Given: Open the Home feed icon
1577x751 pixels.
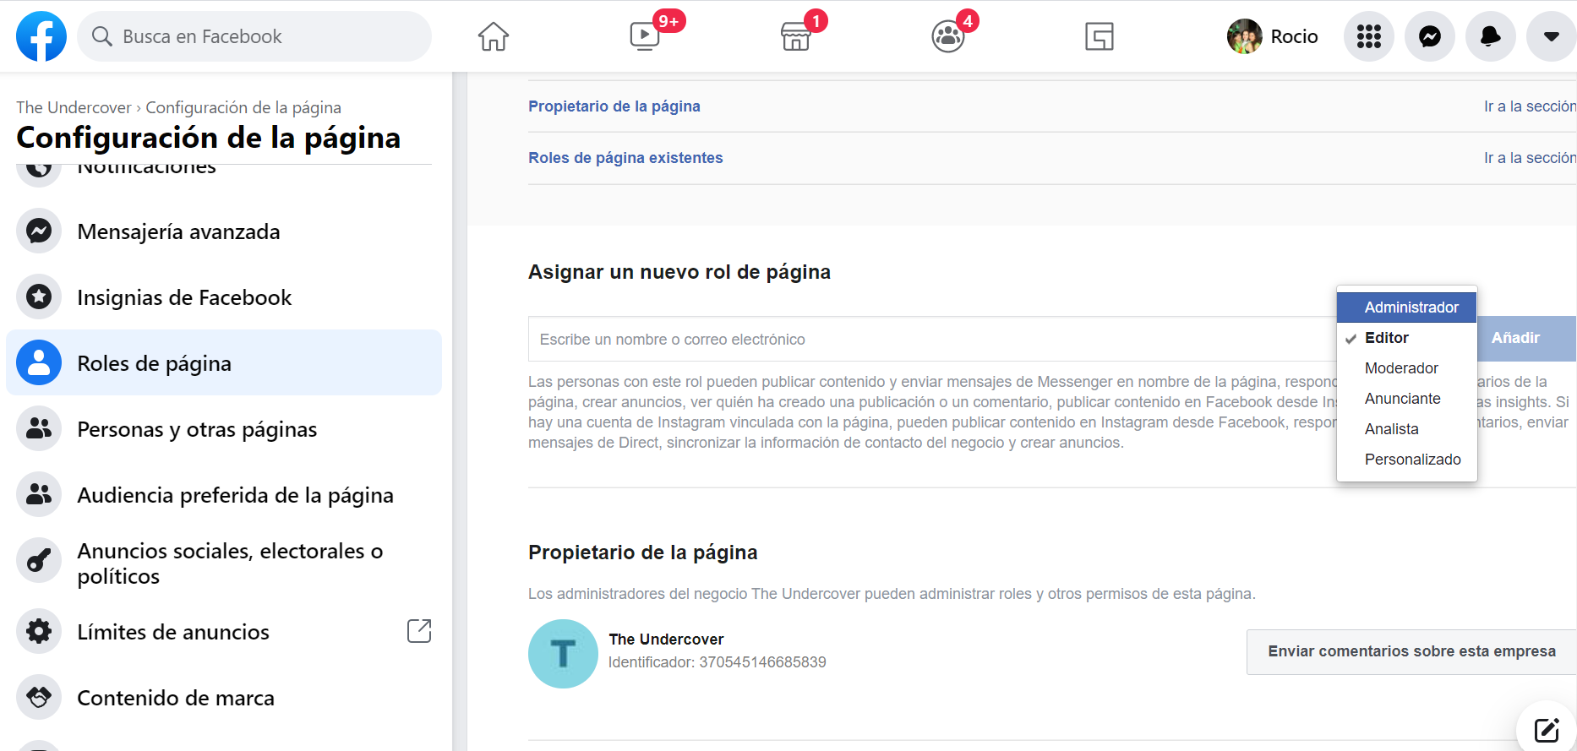Looking at the screenshot, I should pyautogui.click(x=494, y=36).
